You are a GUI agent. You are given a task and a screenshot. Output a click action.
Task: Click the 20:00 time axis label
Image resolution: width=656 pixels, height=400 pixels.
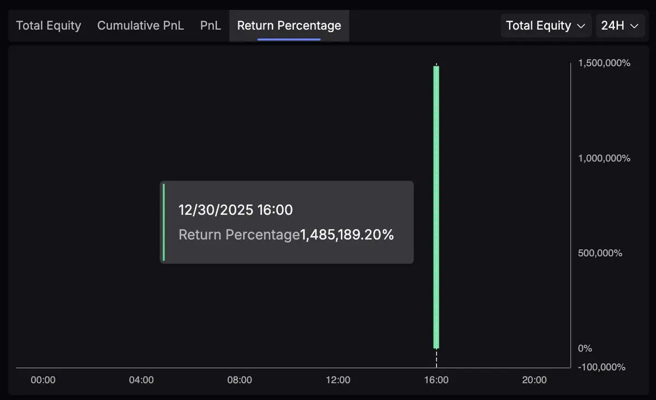tap(534, 380)
